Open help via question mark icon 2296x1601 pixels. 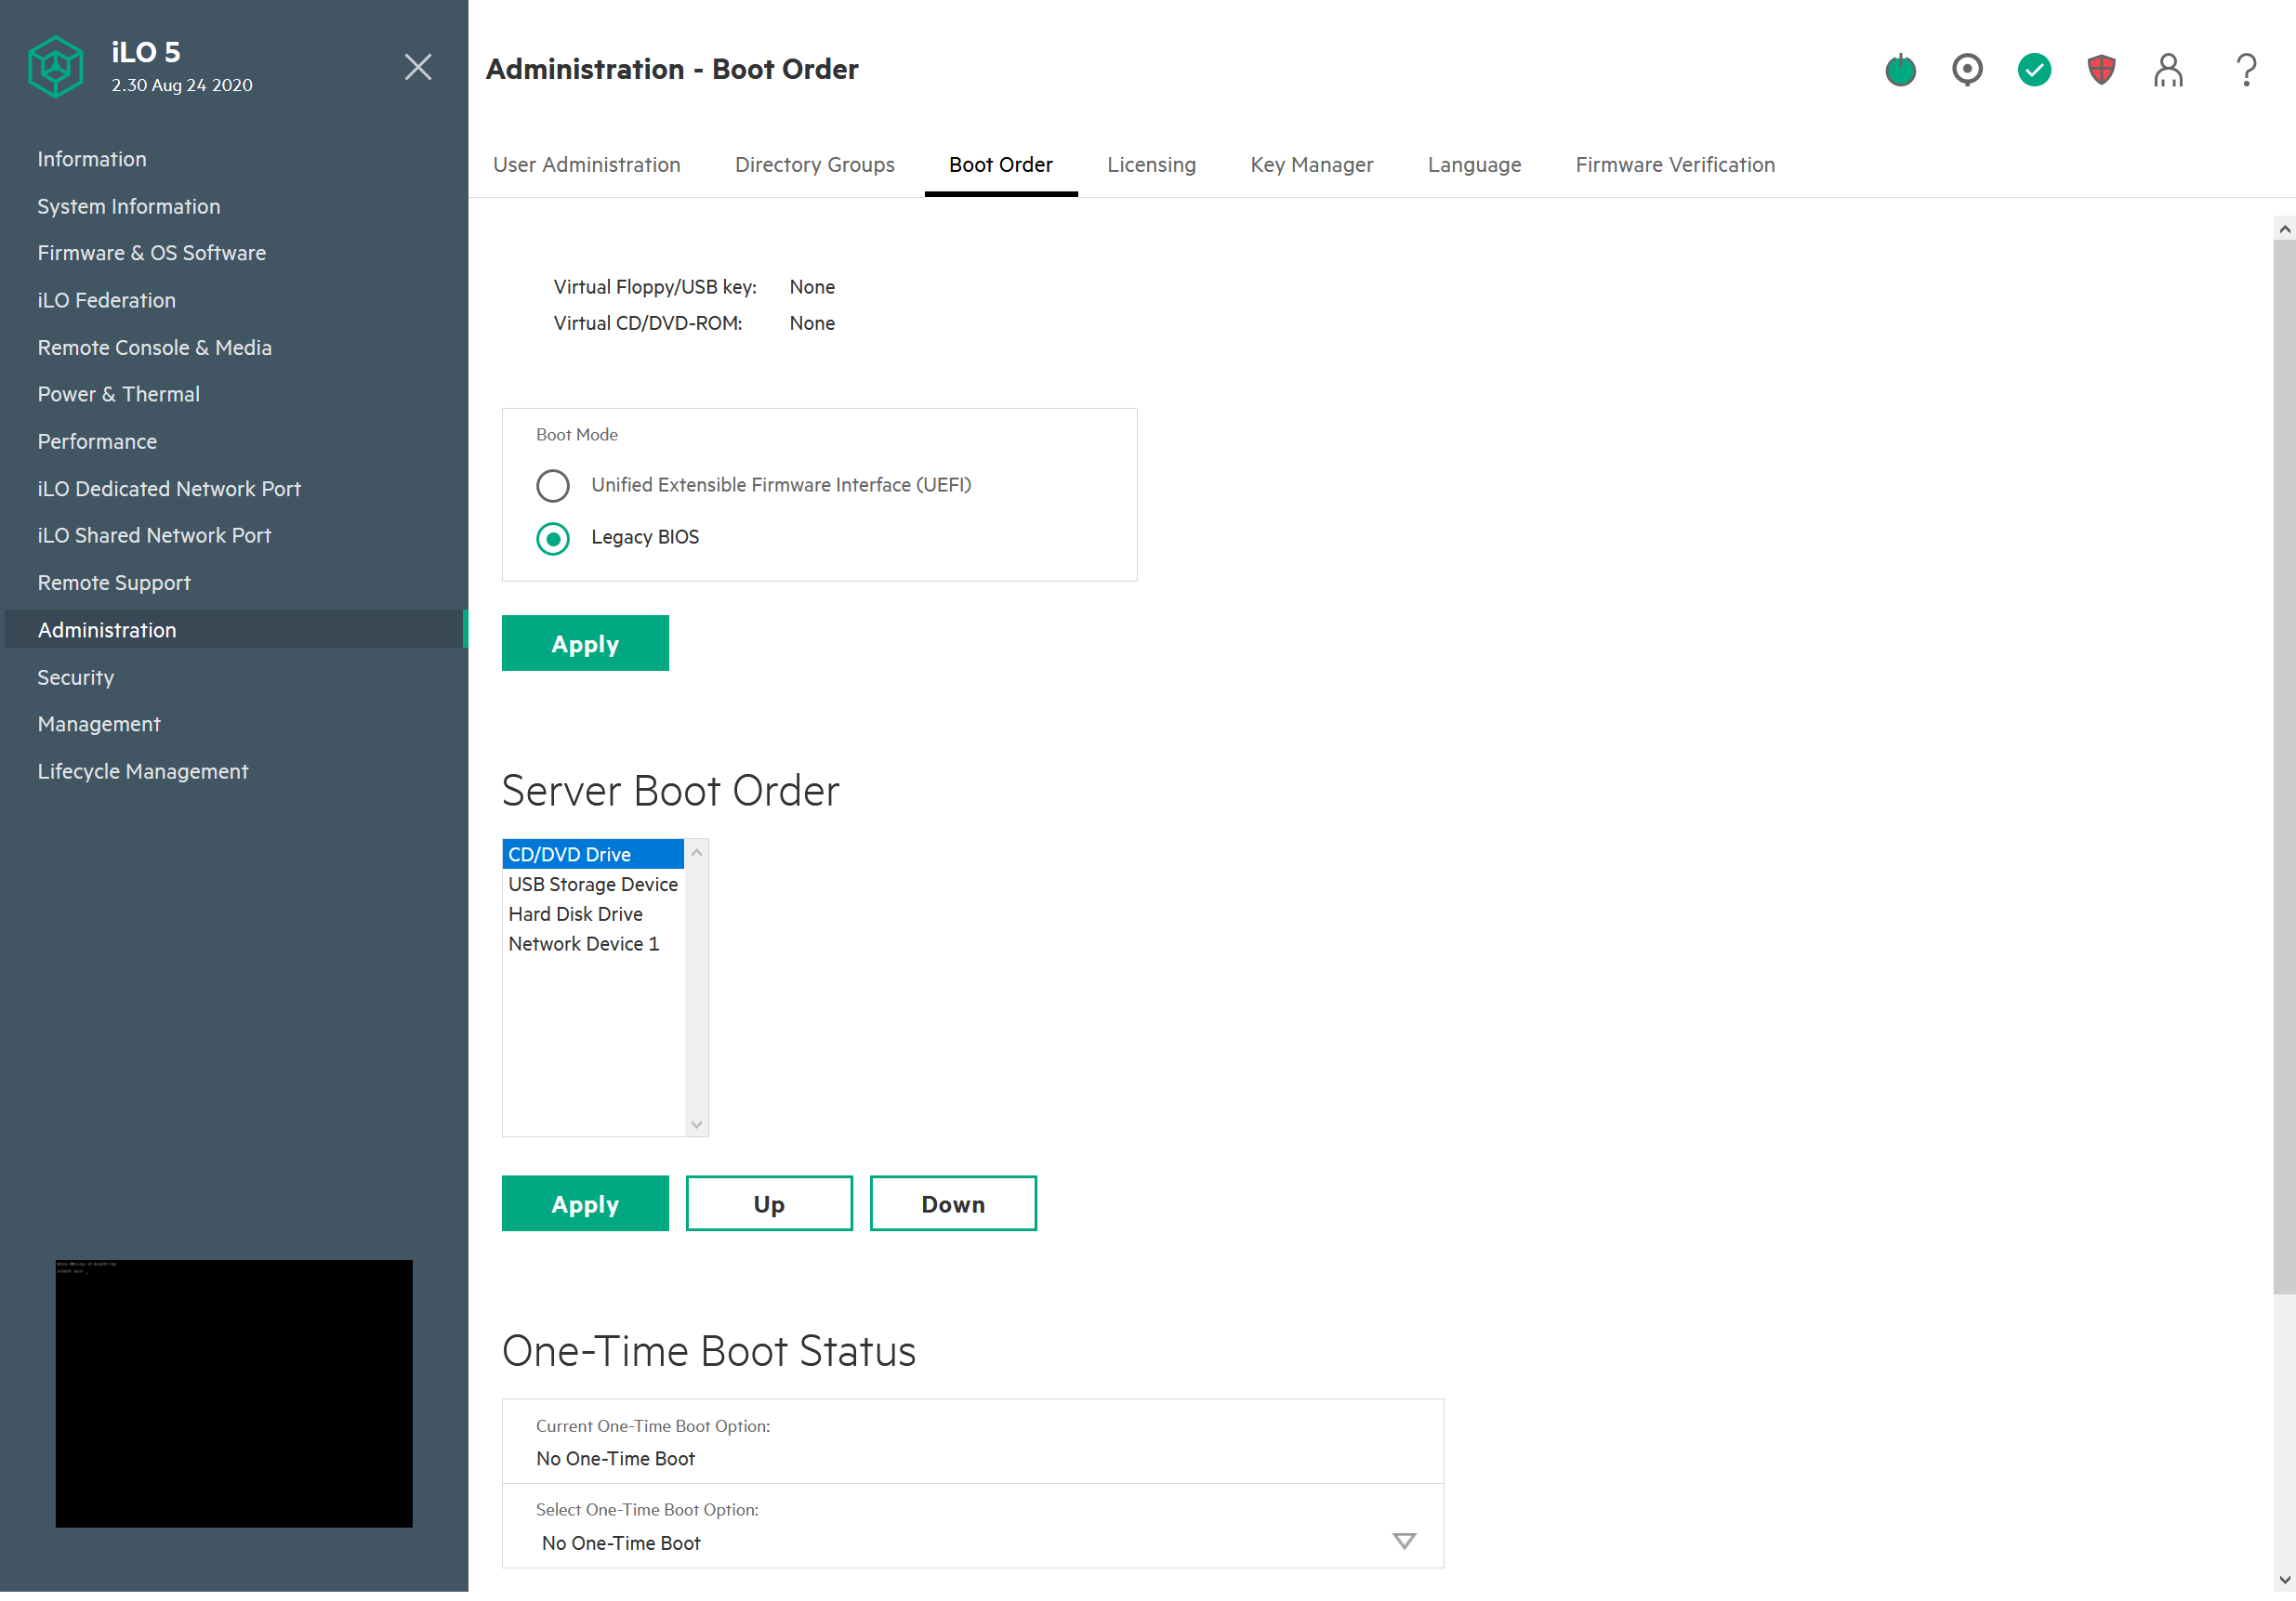coord(2246,70)
